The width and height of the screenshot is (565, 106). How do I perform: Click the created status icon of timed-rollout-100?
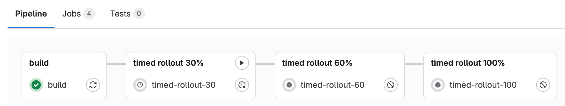438,85
